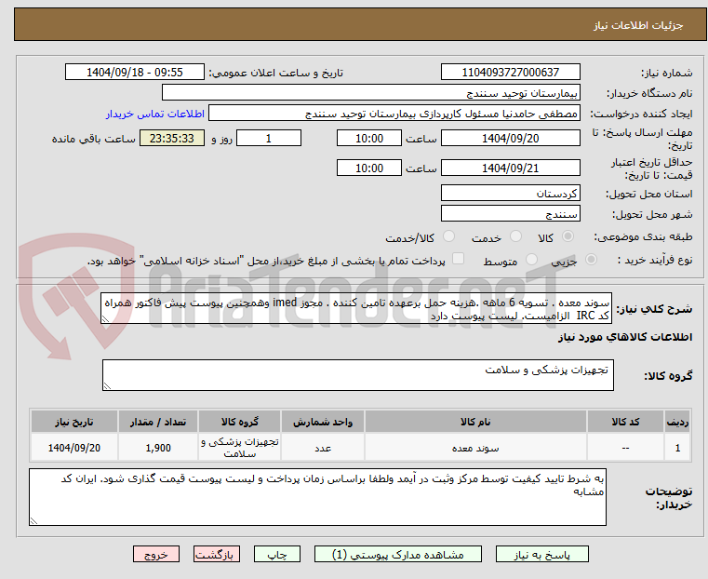Click the request creator field 'مصطفی حامدنیا'
Viewport: 708px width, 579px height.
click(394, 114)
